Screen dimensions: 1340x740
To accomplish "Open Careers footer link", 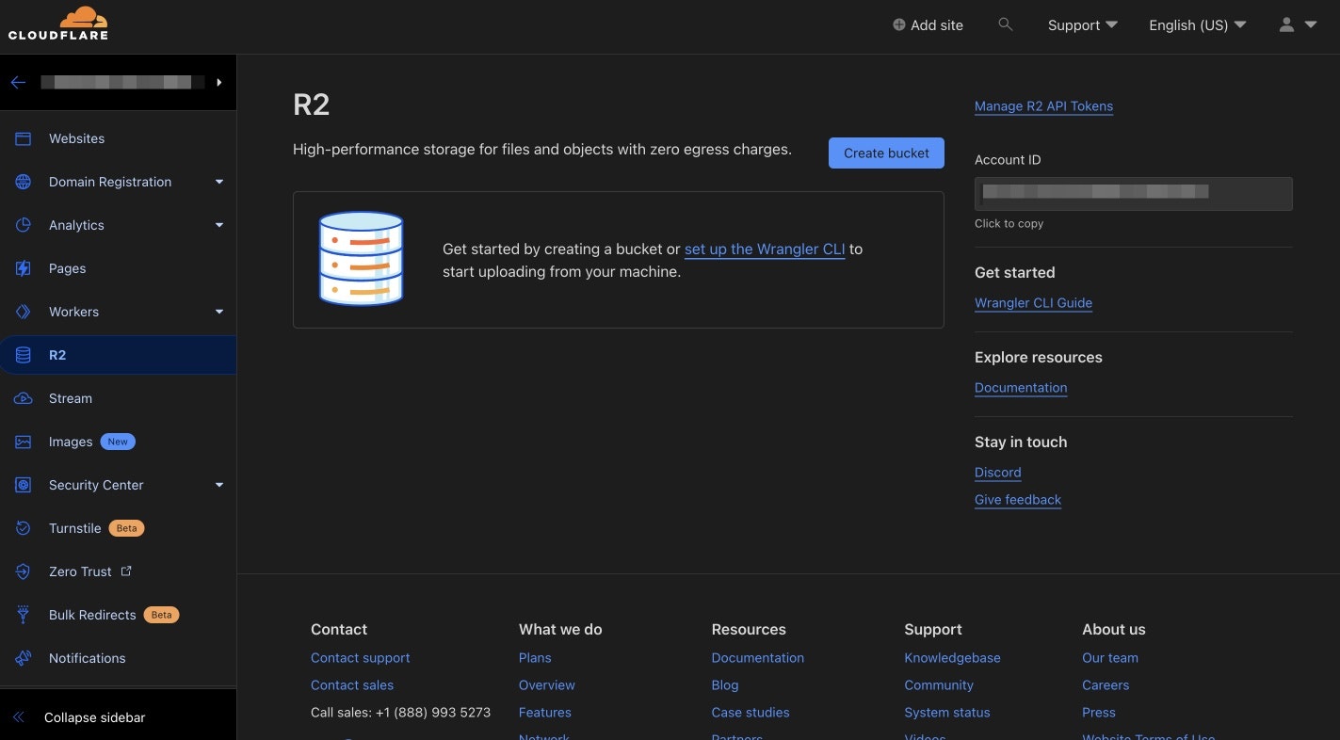I will 1106,685.
